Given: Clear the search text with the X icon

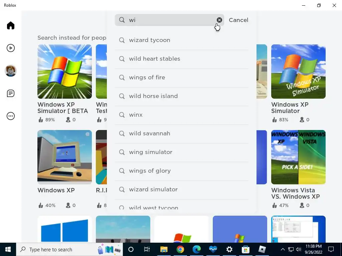Looking at the screenshot, I should (x=219, y=20).
